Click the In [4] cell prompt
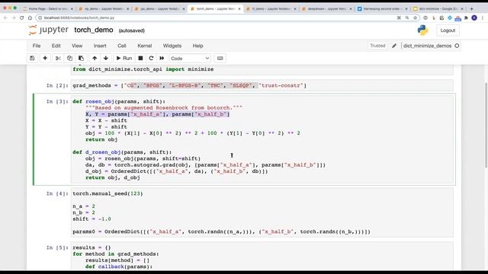 57,193
